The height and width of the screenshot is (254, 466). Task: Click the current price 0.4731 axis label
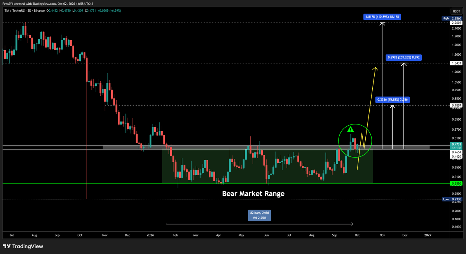tap(456, 144)
